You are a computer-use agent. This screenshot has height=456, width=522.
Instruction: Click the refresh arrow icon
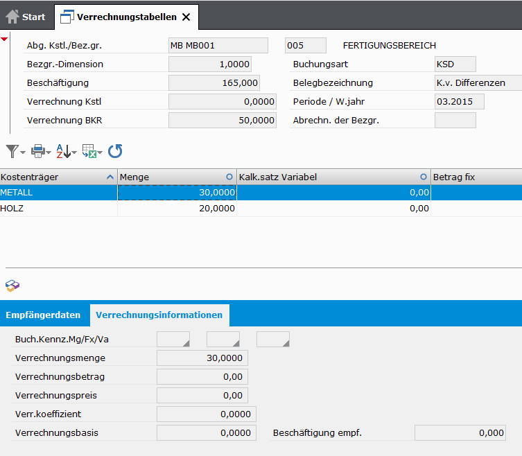115,151
